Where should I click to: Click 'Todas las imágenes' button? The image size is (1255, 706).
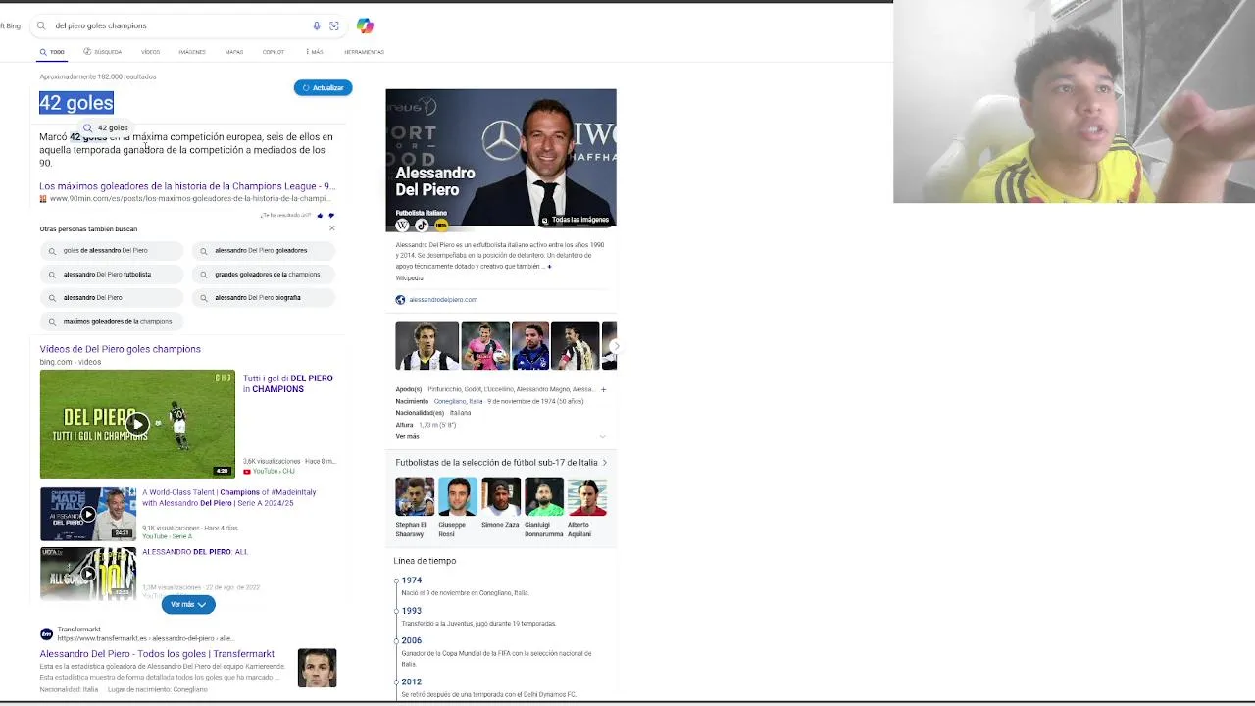(x=576, y=220)
